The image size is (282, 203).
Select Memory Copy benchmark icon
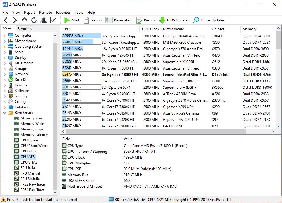16,129
